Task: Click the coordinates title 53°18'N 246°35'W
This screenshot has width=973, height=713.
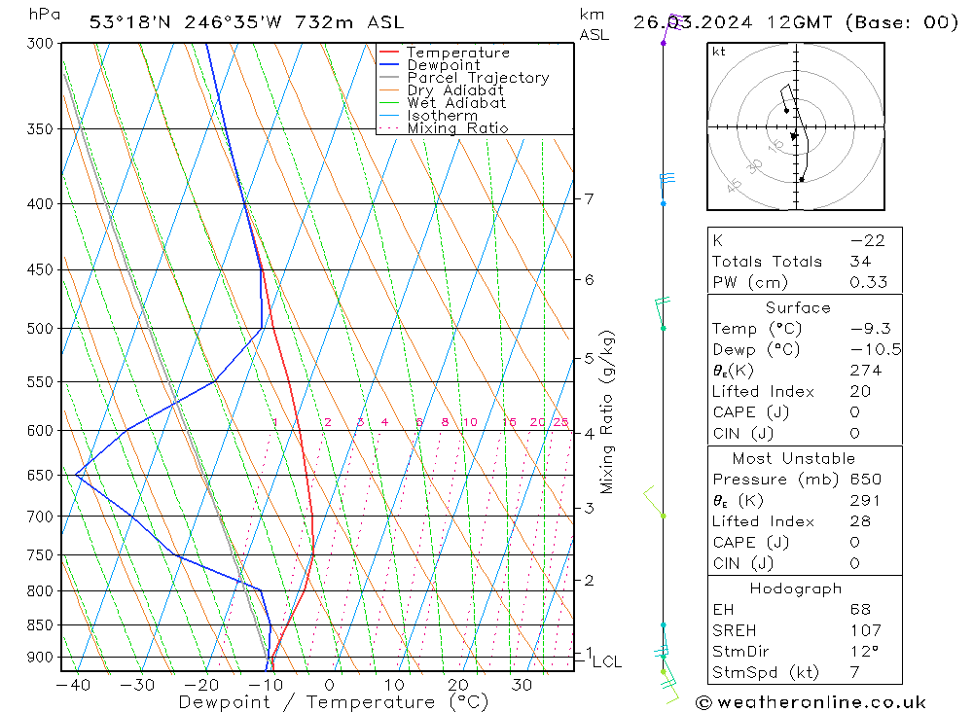Action: [186, 22]
